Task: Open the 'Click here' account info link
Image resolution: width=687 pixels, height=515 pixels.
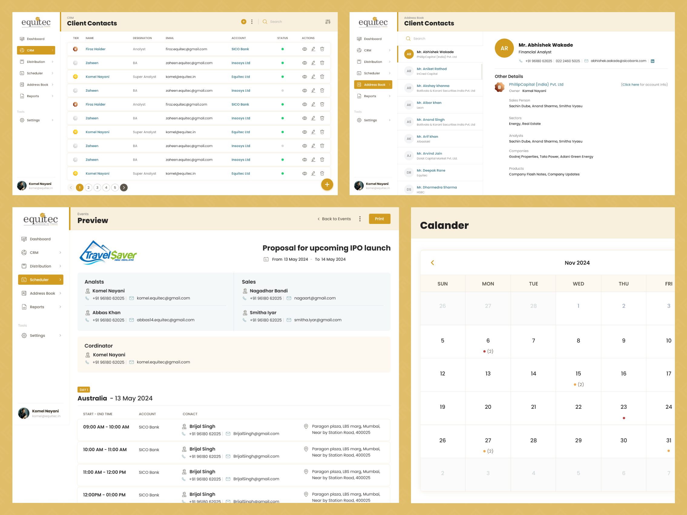Action: coord(630,84)
